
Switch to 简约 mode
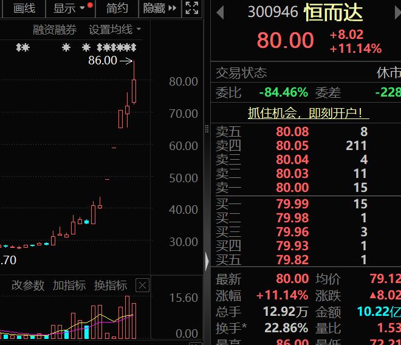click(117, 8)
